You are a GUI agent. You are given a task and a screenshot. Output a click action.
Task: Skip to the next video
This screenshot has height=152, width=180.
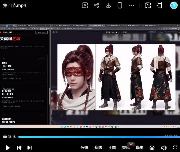[x=29, y=148]
